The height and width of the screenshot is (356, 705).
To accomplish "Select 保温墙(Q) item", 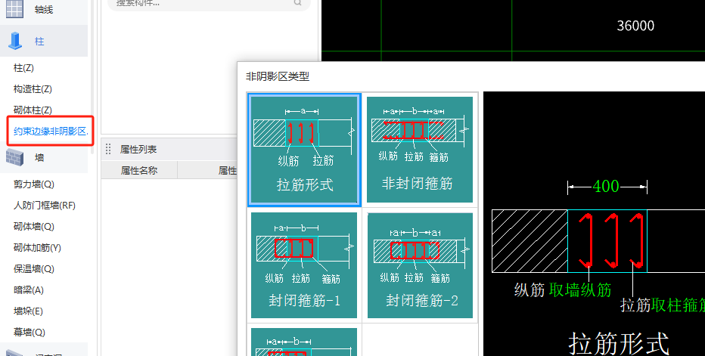I will pos(34,269).
